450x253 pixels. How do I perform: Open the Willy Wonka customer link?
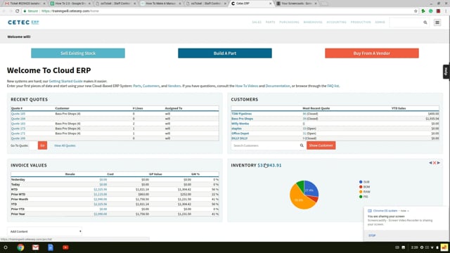tap(240, 124)
